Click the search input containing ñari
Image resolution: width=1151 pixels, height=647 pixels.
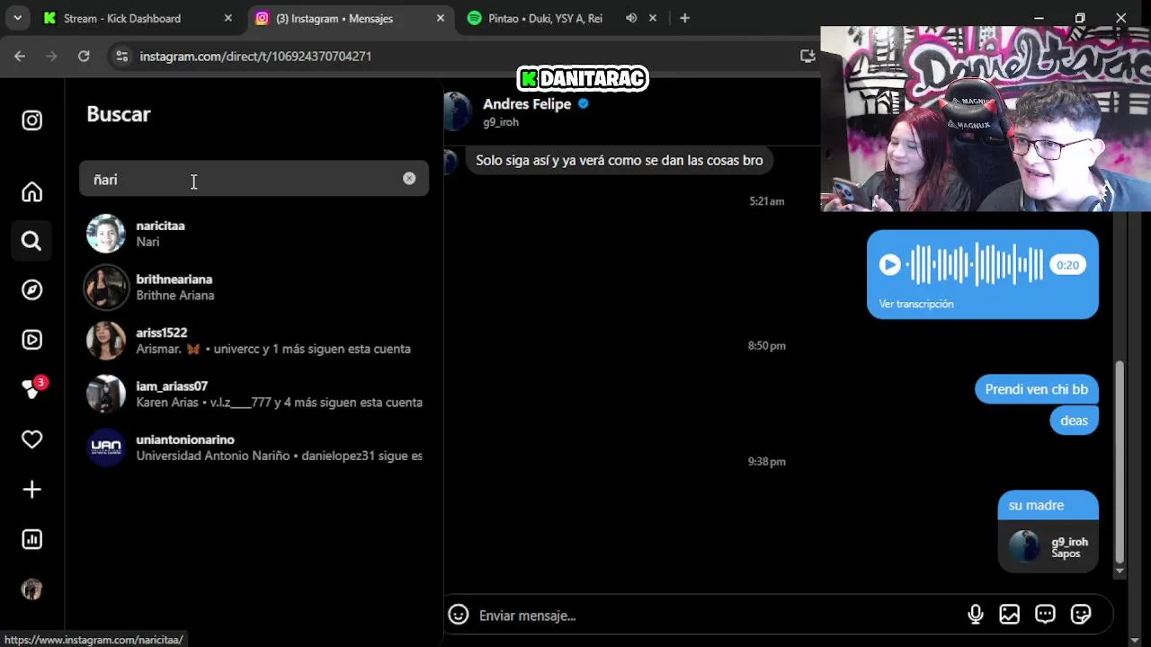point(254,179)
